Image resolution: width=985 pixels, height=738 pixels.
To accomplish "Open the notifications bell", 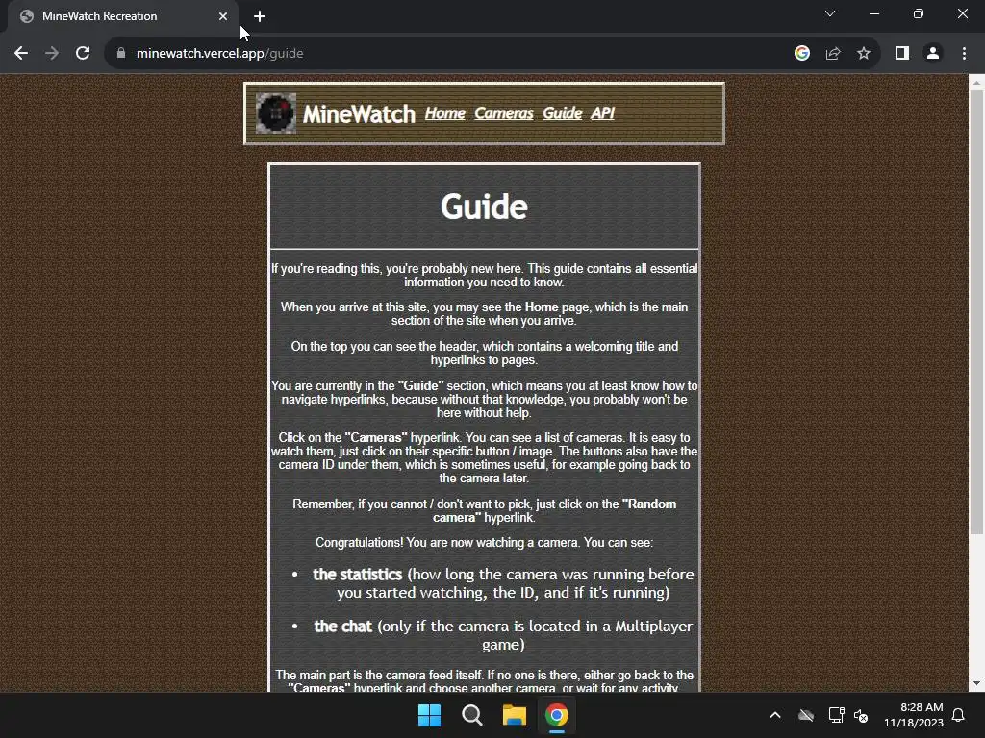I will click(959, 715).
